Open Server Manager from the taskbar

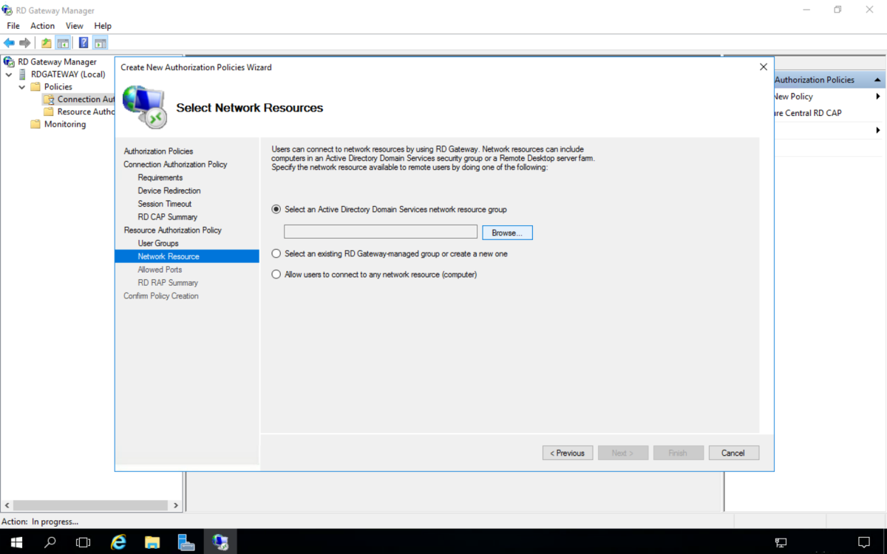tap(186, 541)
